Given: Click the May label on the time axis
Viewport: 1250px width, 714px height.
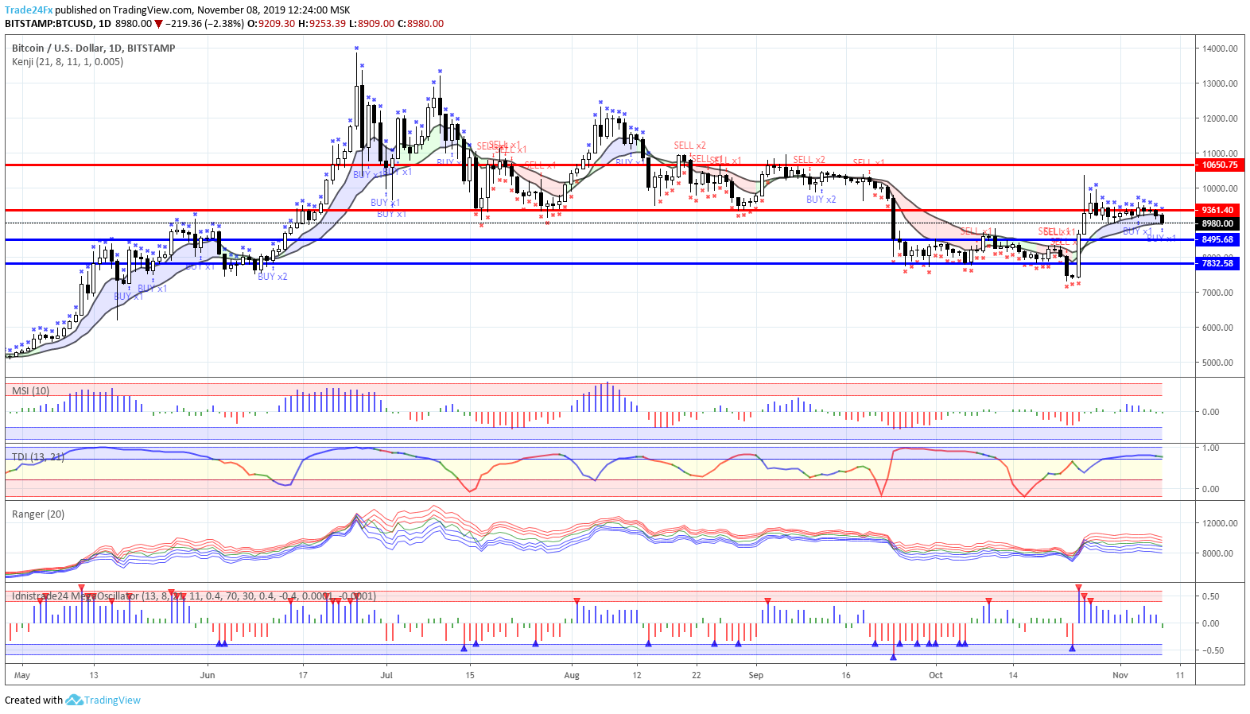Looking at the screenshot, I should tap(22, 675).
